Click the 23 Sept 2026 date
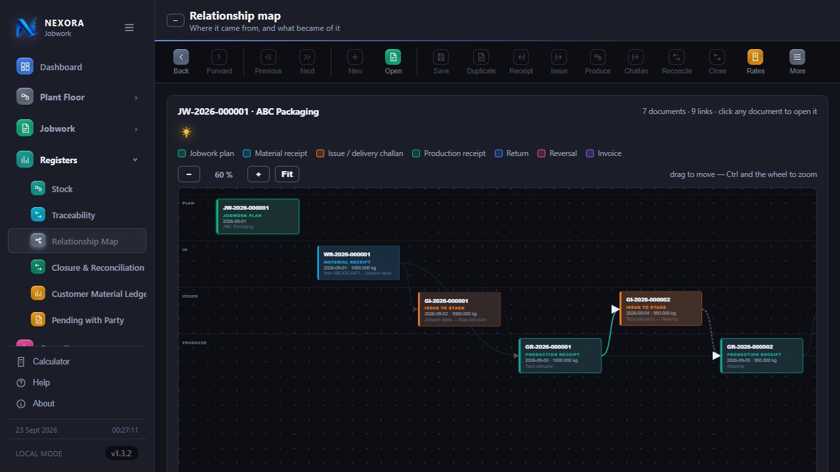840x472 pixels. pos(36,430)
